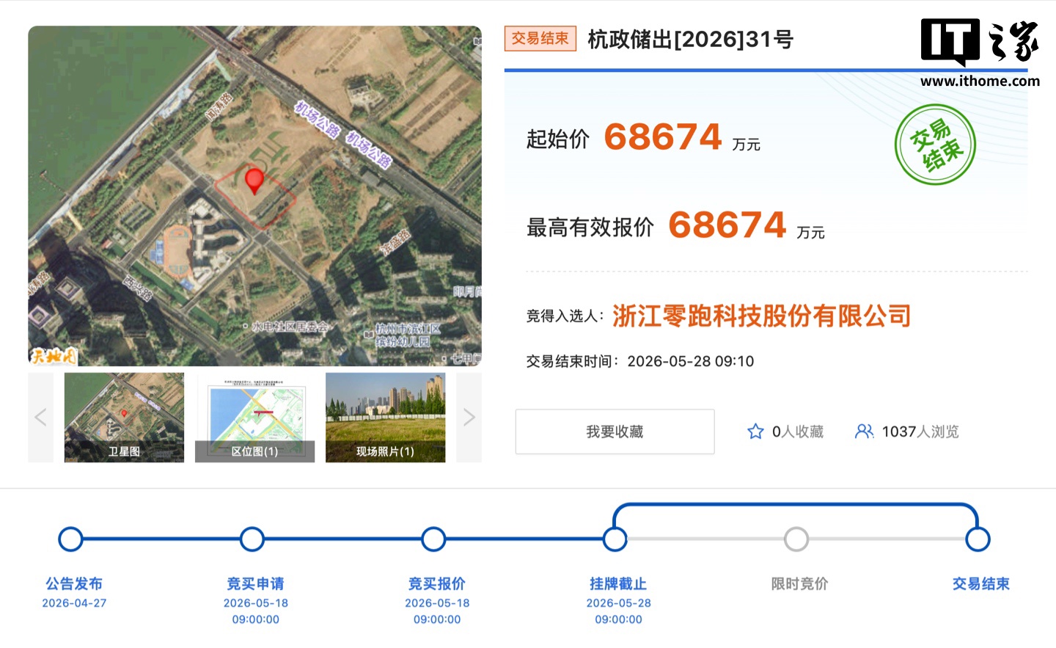Click the 竞买申请 timeline node
Screen dimensions: 1056x648
252,539
